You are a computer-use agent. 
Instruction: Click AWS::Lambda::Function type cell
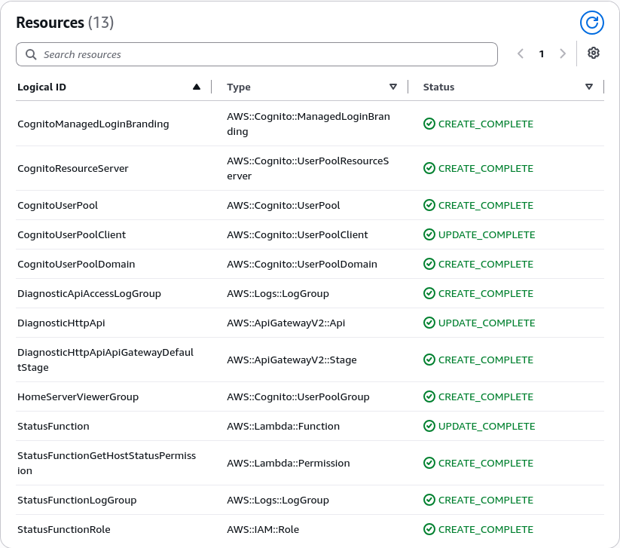[x=283, y=426]
